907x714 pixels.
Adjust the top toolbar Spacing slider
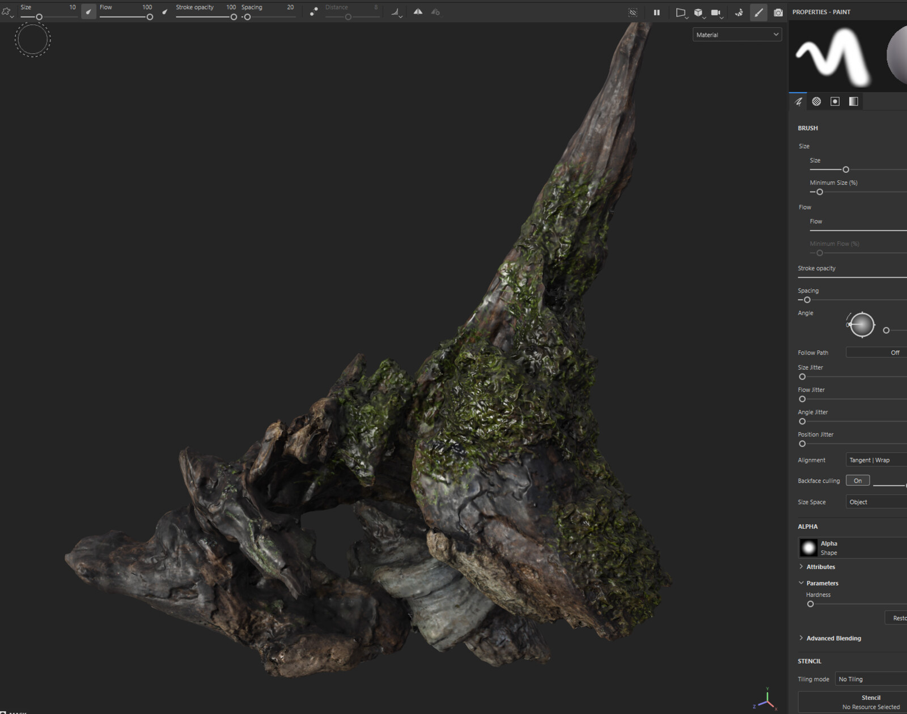268,17
